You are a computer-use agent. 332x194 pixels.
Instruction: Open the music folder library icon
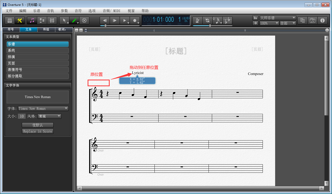coord(313,20)
